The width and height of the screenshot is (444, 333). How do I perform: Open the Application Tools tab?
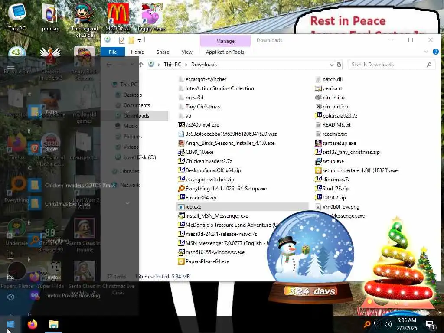click(x=225, y=52)
